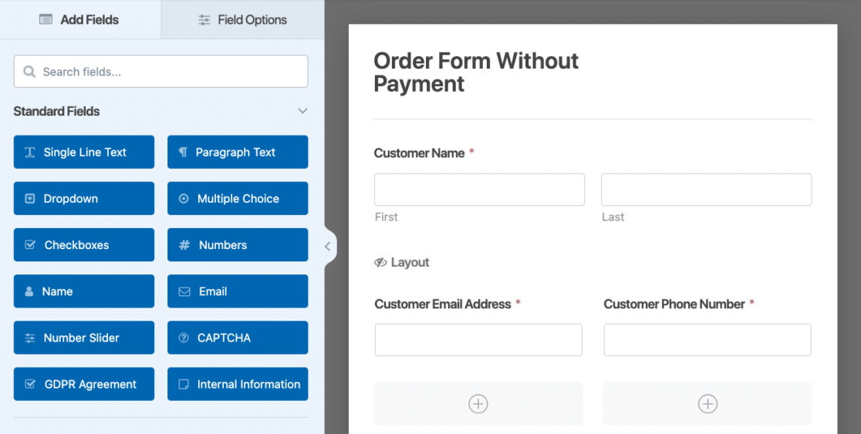Click the CAPTCHA question mark icon

[184, 338]
